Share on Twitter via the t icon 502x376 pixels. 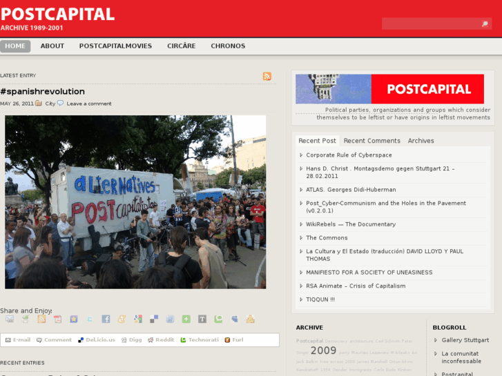(x=90, y=319)
